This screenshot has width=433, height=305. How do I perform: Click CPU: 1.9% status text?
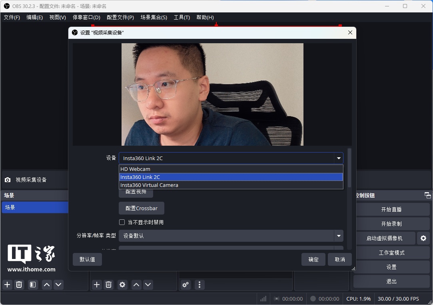(x=359, y=299)
